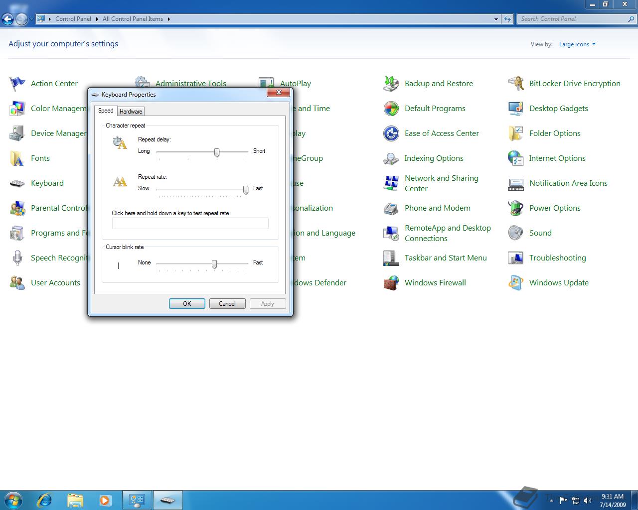The image size is (638, 510).
Task: Click the Sound speaker icon
Action: [516, 233]
